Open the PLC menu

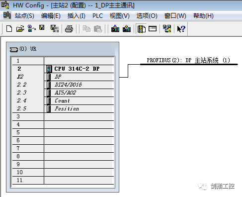97,16
